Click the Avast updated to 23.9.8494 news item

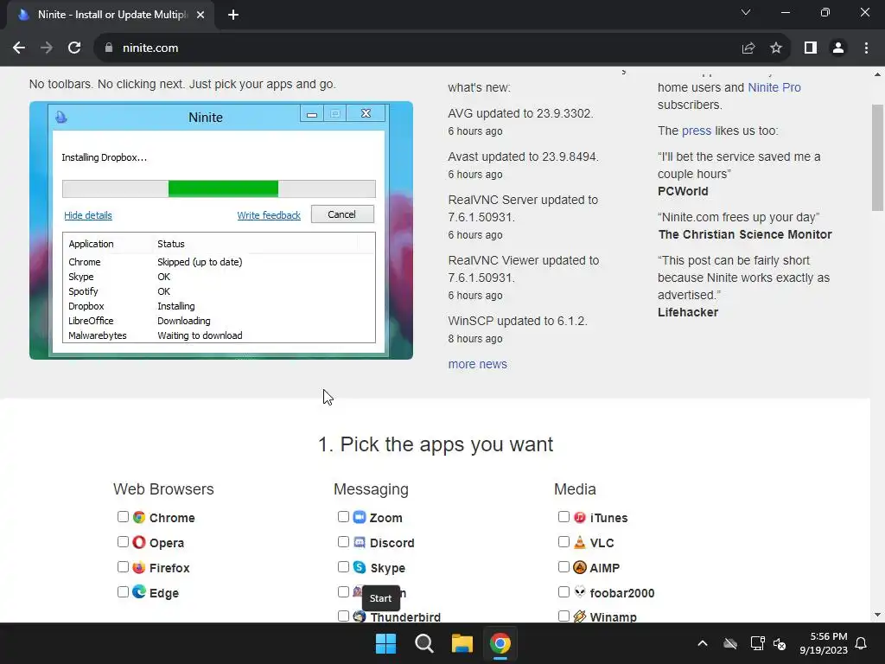click(x=523, y=156)
